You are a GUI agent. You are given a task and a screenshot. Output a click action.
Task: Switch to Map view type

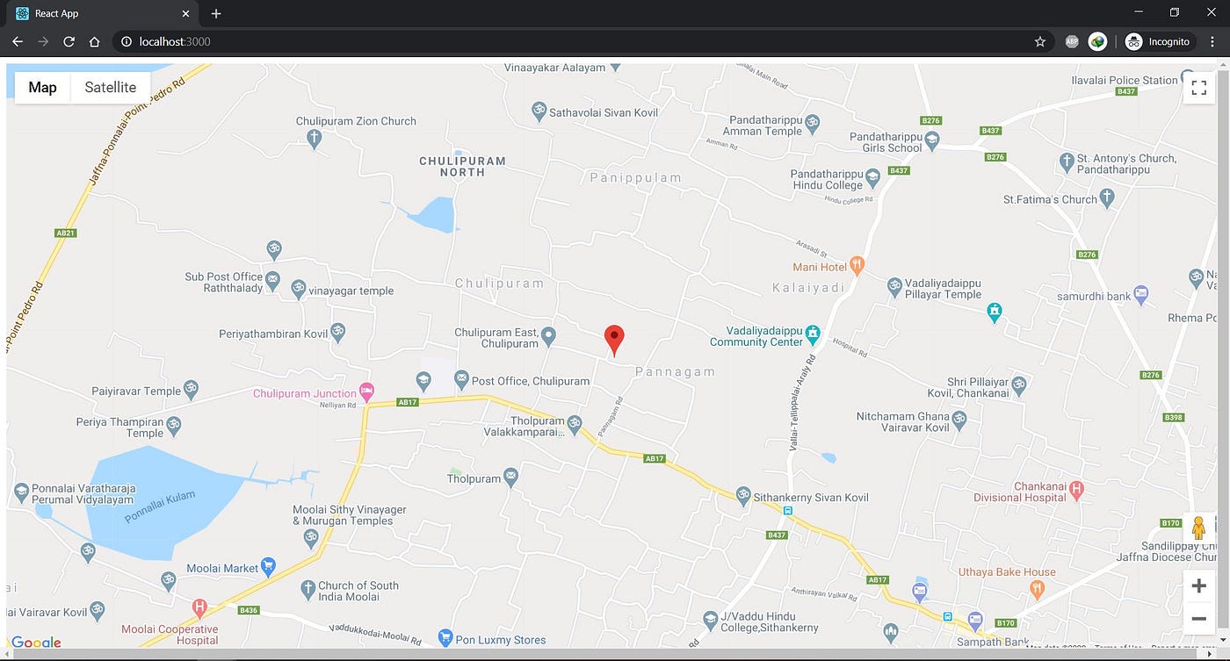point(42,88)
